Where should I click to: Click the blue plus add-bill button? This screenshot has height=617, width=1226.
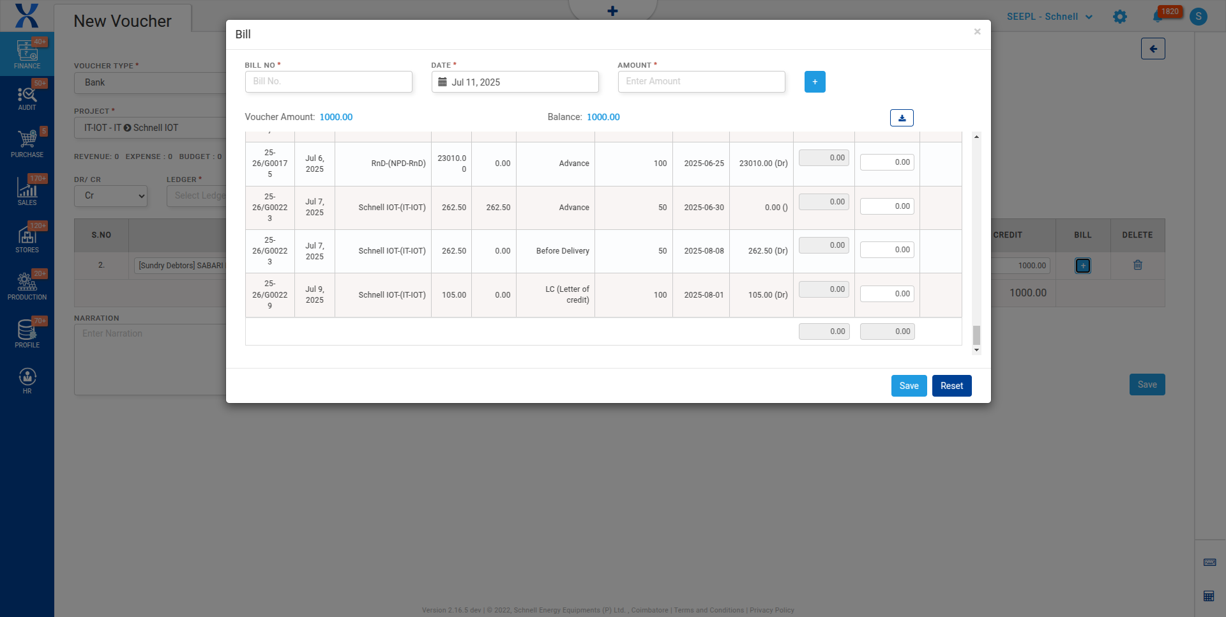tap(814, 82)
